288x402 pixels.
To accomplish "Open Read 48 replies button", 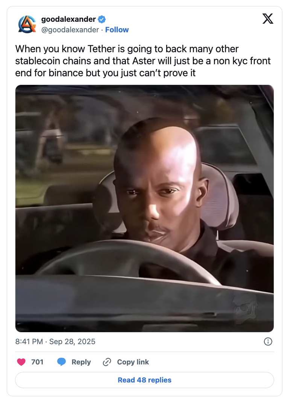I will [x=144, y=380].
